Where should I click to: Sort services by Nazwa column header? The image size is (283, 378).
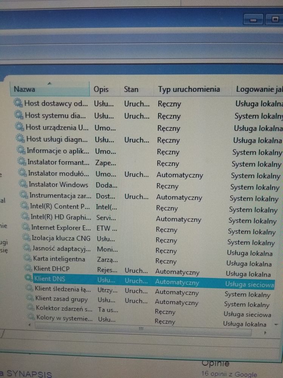point(49,89)
